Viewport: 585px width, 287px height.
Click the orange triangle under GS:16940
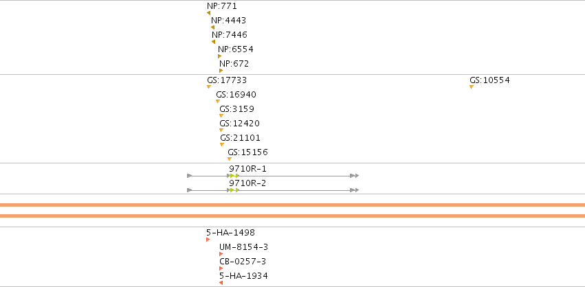tap(218, 102)
